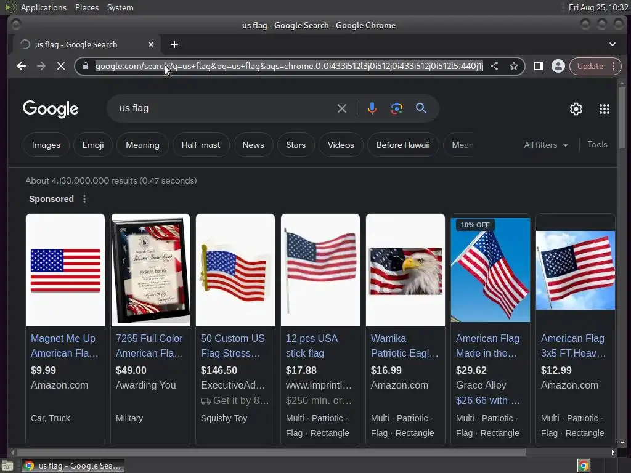Open a new tab
The height and width of the screenshot is (473, 631).
174,44
